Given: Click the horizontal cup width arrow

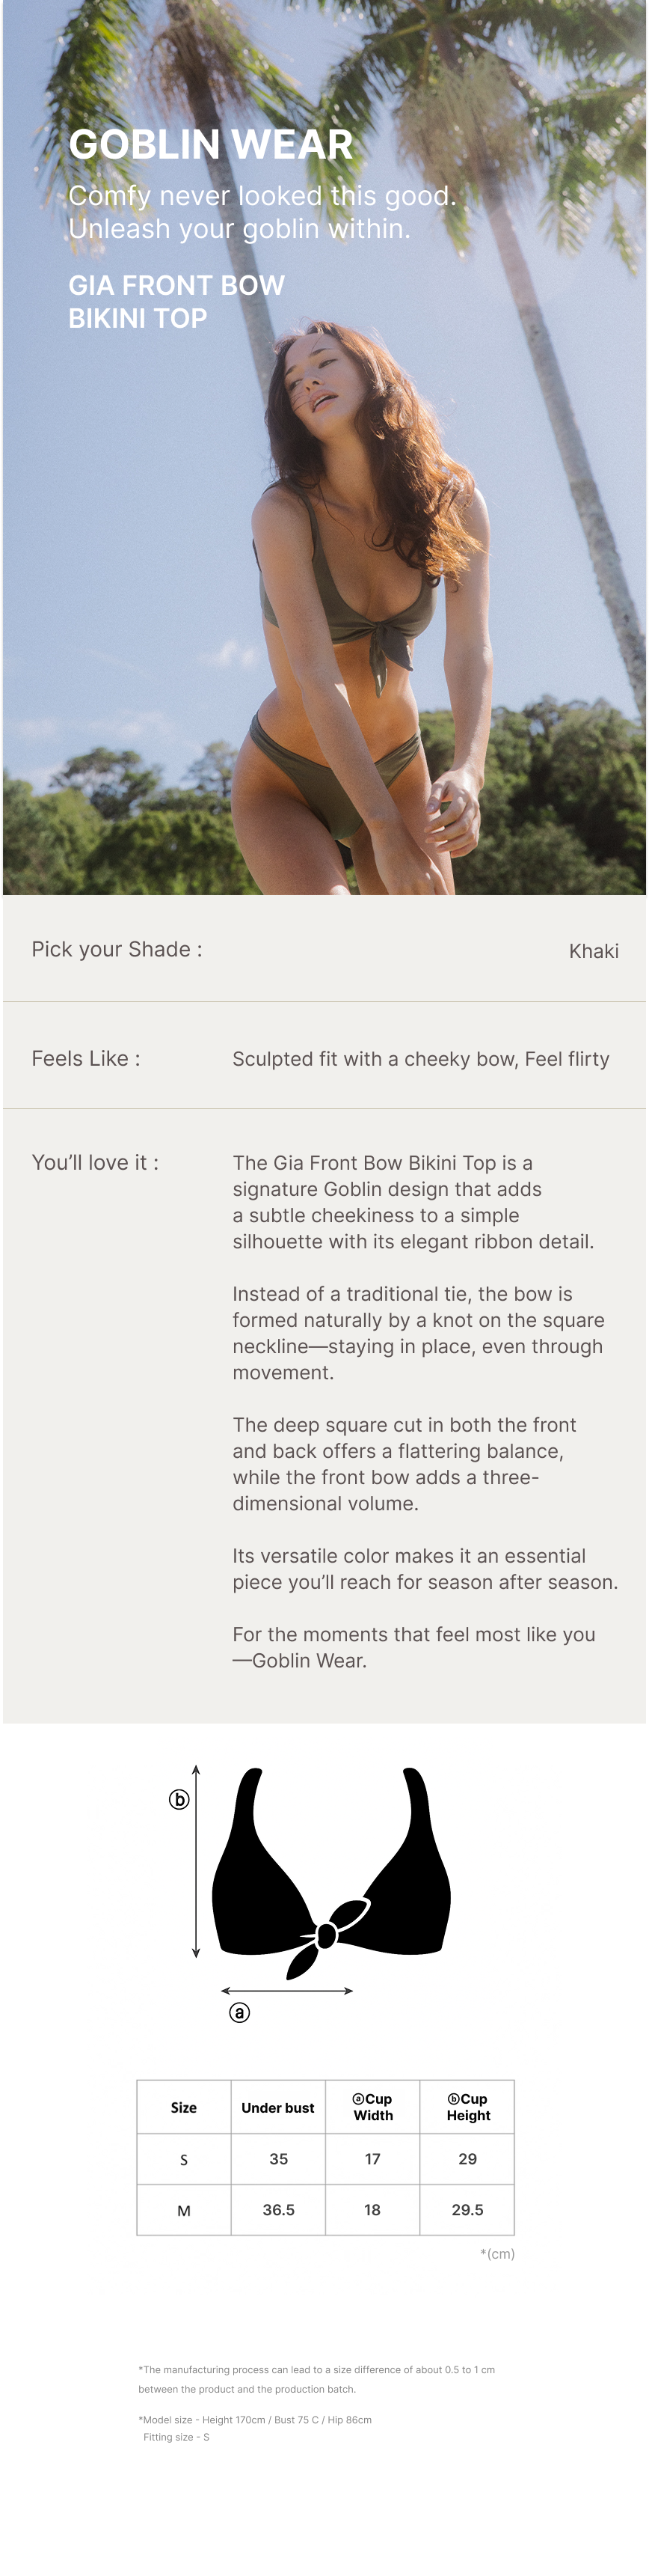Looking at the screenshot, I should pyautogui.click(x=286, y=1990).
